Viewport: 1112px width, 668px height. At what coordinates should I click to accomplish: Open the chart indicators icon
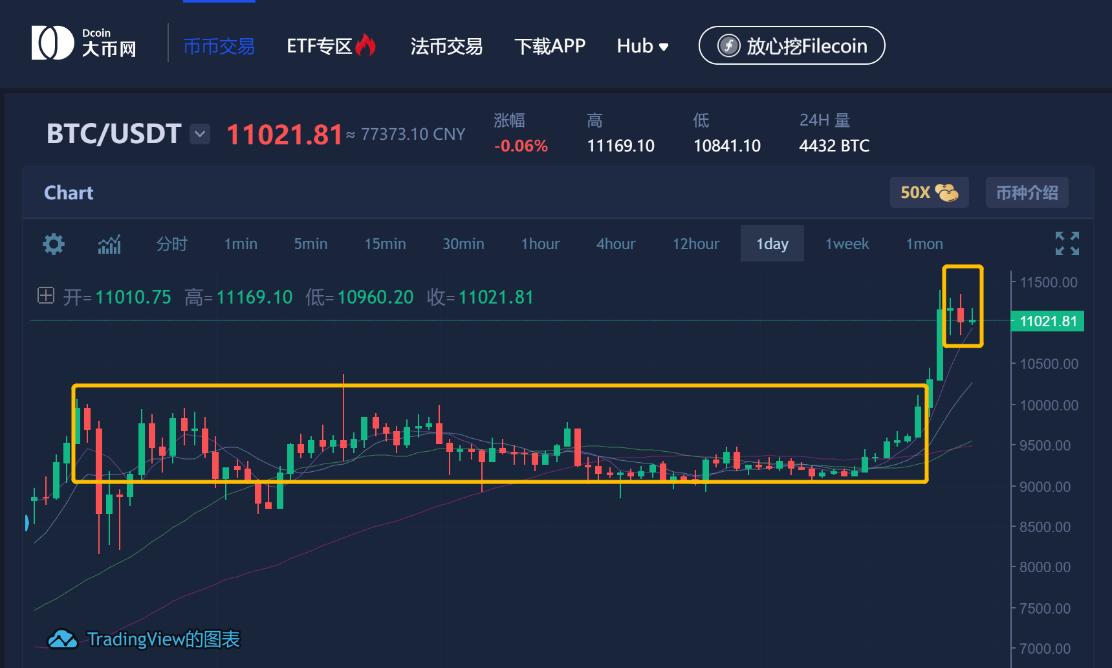109,244
